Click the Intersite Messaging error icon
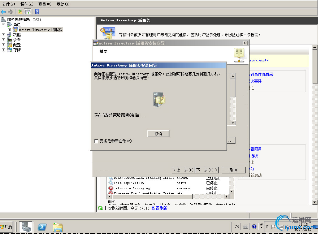This screenshot has height=234, width=318. tap(111, 188)
